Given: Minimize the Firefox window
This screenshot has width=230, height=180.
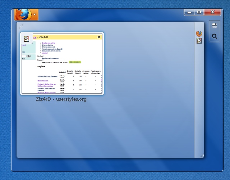Looking at the screenshot, I should (x=190, y=12).
